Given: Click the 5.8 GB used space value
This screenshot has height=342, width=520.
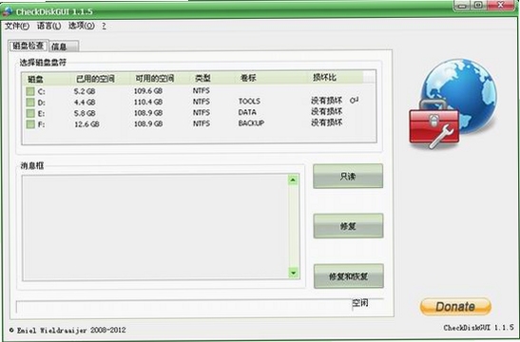Looking at the screenshot, I should [85, 113].
